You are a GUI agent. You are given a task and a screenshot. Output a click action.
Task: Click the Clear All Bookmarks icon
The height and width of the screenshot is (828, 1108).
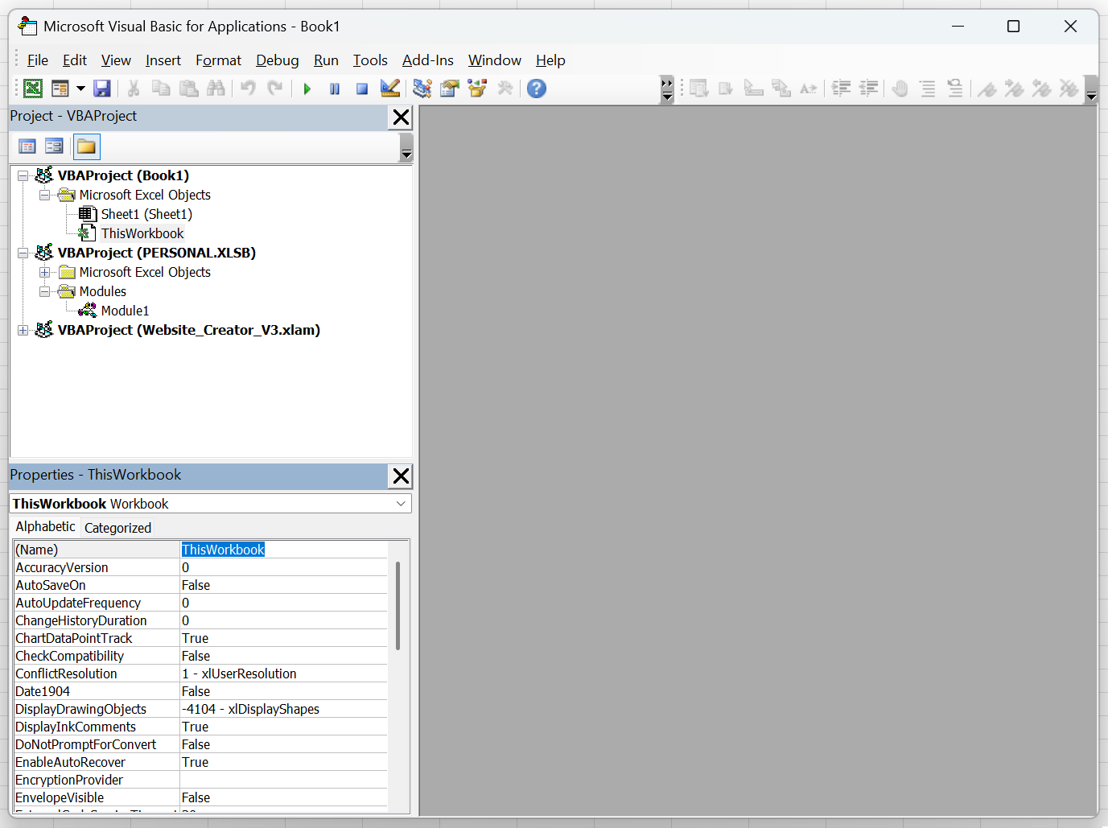click(1069, 89)
